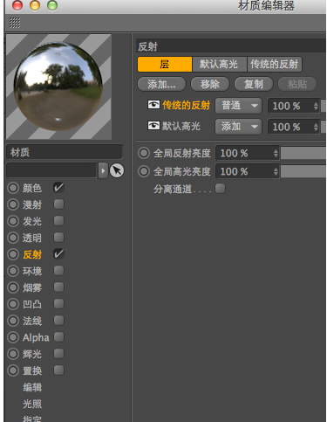
Task: Enable the 辉光 channel checkbox
Action: pos(58,354)
